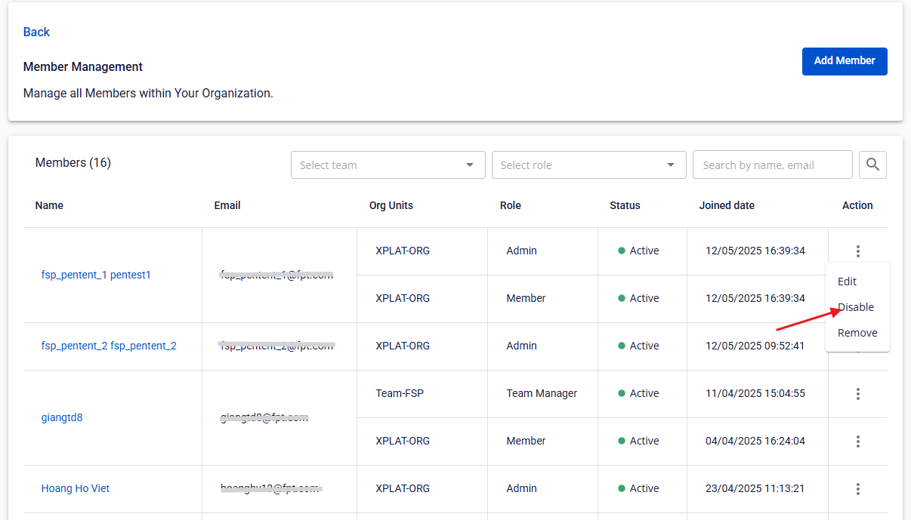The width and height of the screenshot is (911, 520).
Task: Click the Team Manager role cell
Action: (542, 393)
